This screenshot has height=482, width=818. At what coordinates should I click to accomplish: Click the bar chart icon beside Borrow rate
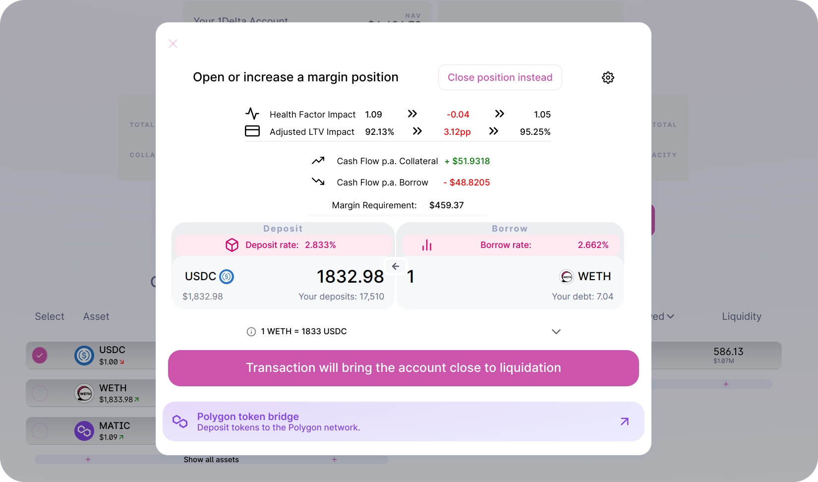(x=427, y=245)
